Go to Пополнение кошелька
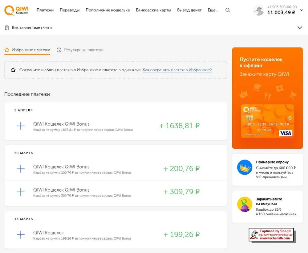 pyautogui.click(x=107, y=10)
